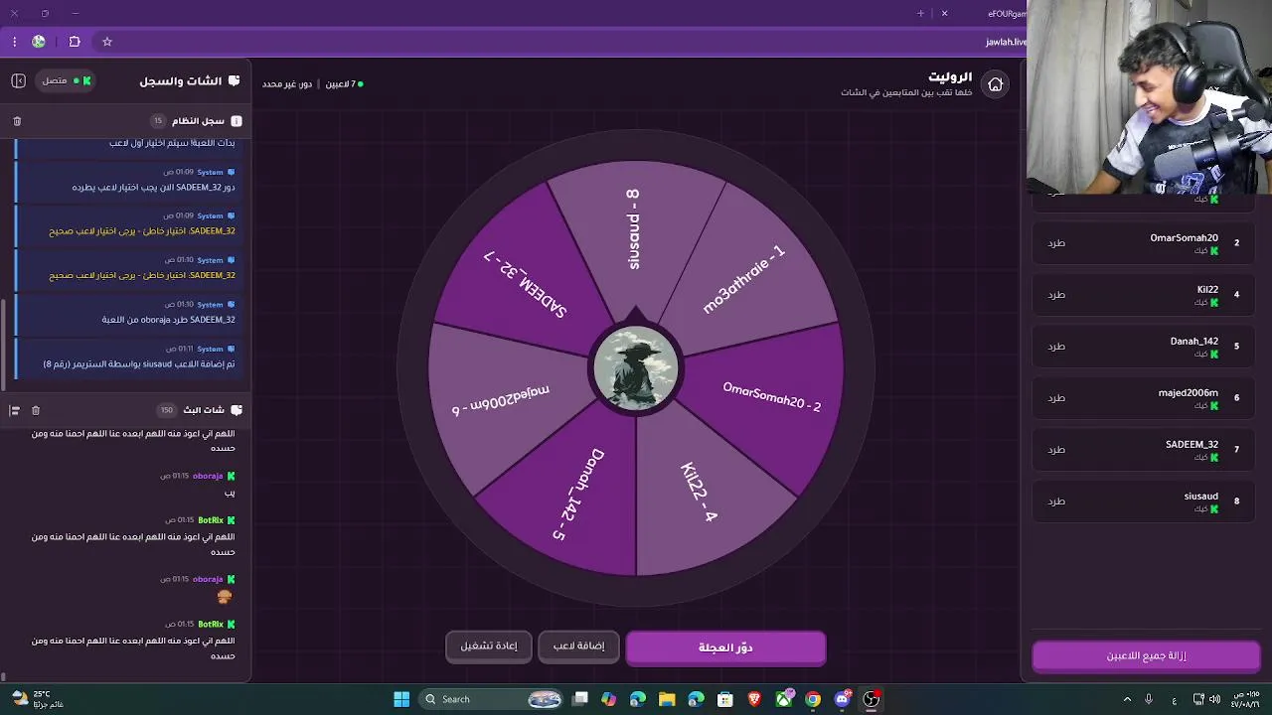Open the browser three-dot menu

coord(14,42)
